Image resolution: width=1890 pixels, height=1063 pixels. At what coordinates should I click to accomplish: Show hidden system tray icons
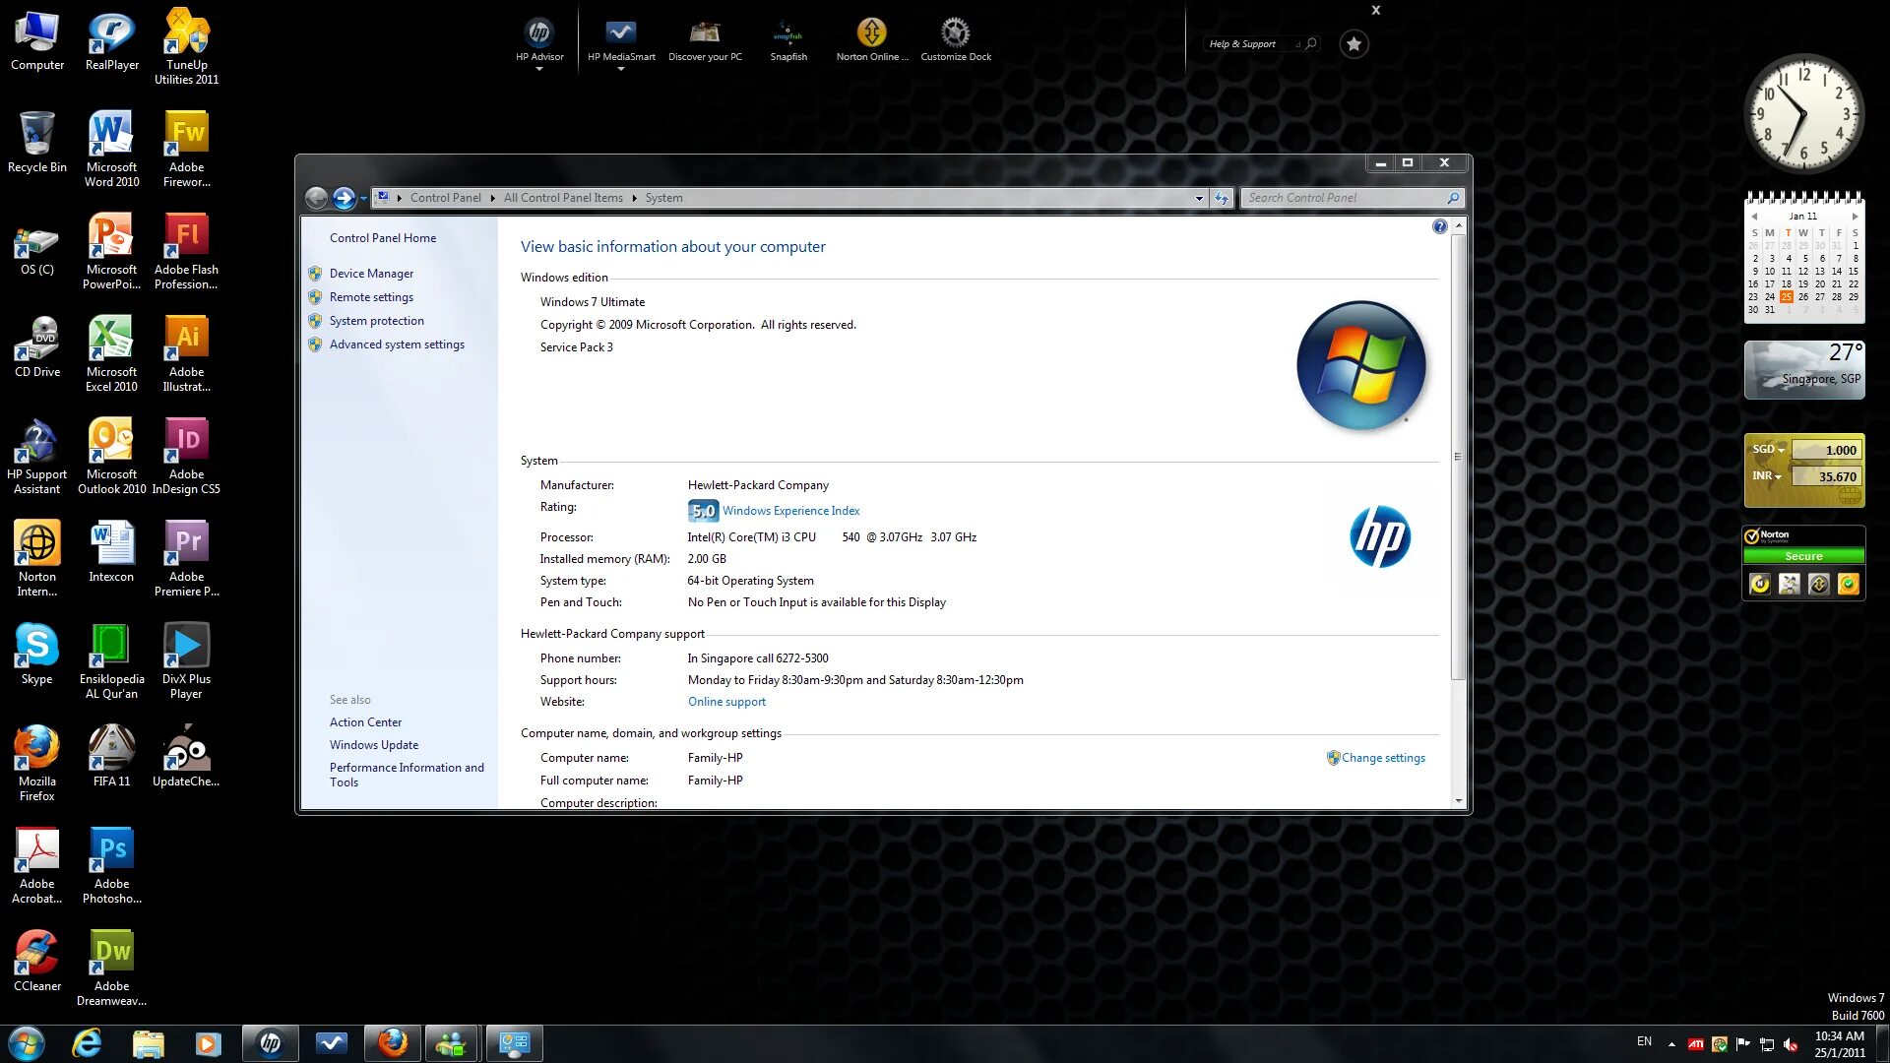click(x=1671, y=1043)
